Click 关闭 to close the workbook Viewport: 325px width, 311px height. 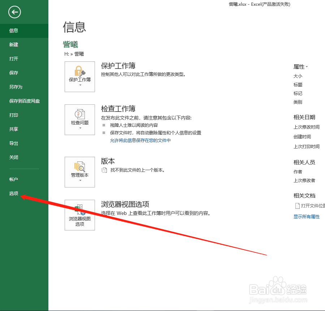(24, 157)
